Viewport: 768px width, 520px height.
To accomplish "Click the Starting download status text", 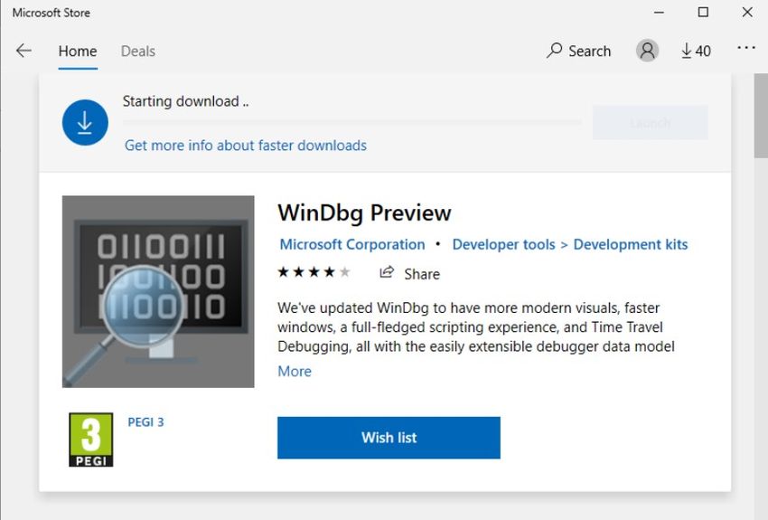I will [185, 101].
